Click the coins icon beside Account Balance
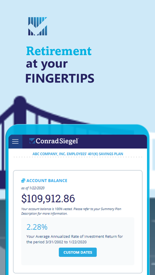 23,181
